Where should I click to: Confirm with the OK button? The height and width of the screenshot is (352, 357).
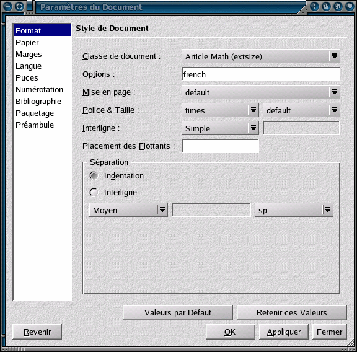(230, 332)
